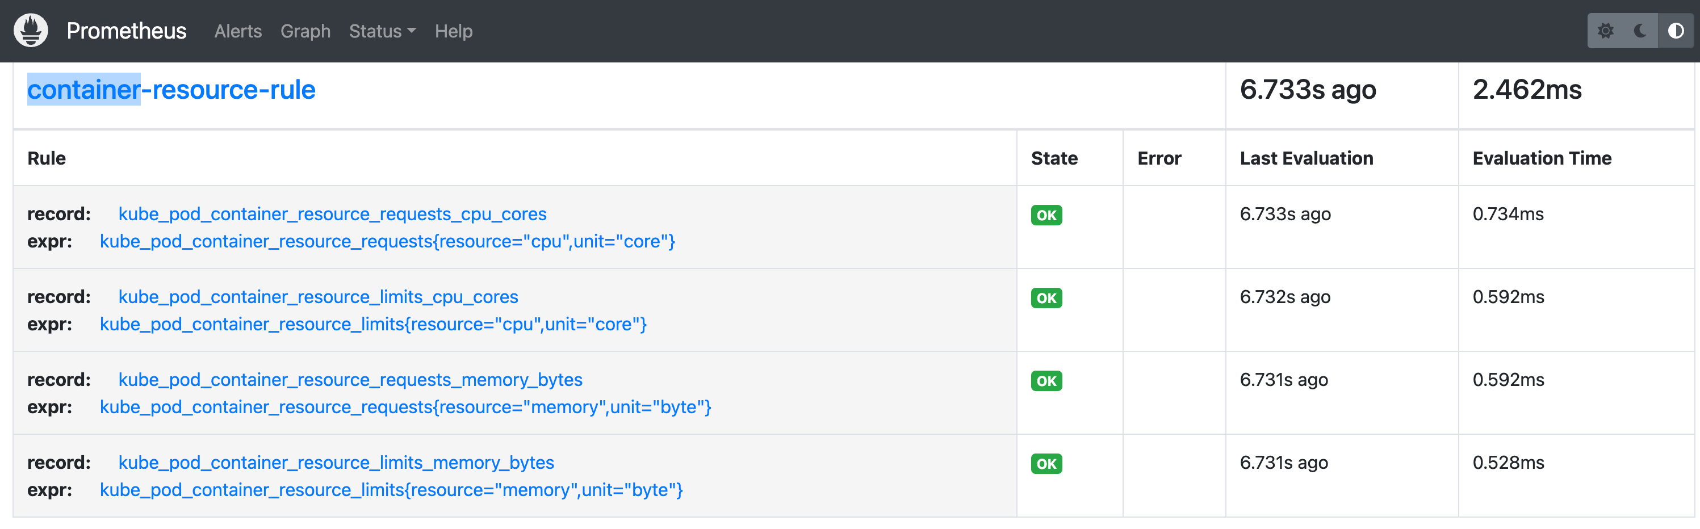The image size is (1700, 529).
Task: Click the Prometheus flame logo icon
Action: 31,31
